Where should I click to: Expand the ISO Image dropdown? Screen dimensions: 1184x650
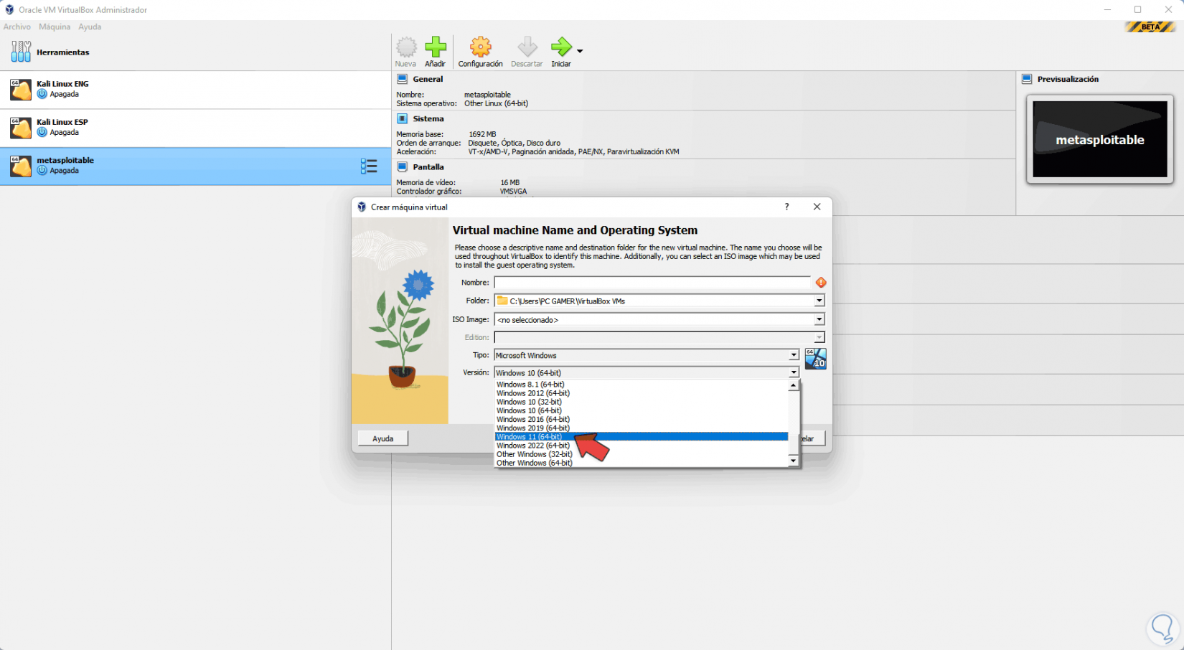tap(819, 319)
